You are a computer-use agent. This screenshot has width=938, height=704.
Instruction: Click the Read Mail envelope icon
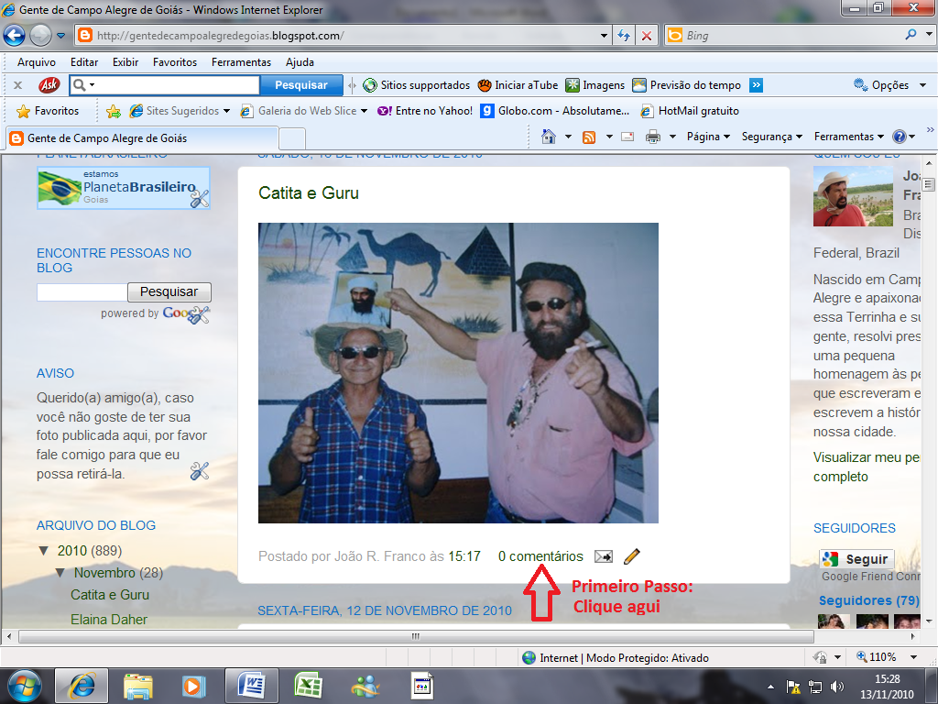click(627, 137)
